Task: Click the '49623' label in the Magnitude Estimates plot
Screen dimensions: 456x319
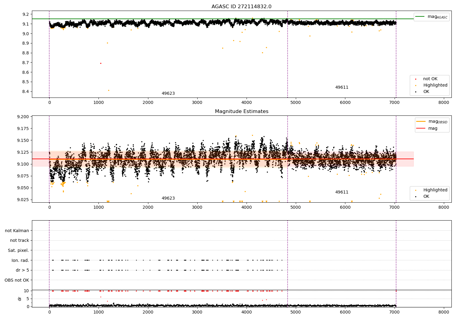Action: click(168, 198)
